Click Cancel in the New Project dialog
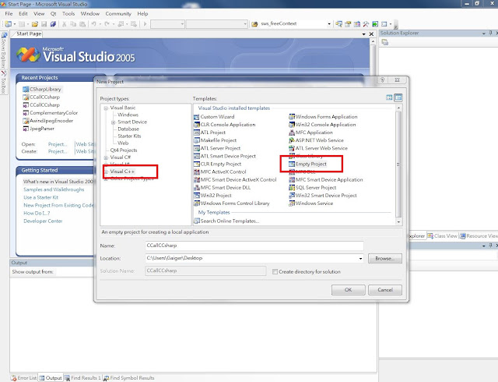Image resolution: width=498 pixels, height=382 pixels. click(385, 290)
